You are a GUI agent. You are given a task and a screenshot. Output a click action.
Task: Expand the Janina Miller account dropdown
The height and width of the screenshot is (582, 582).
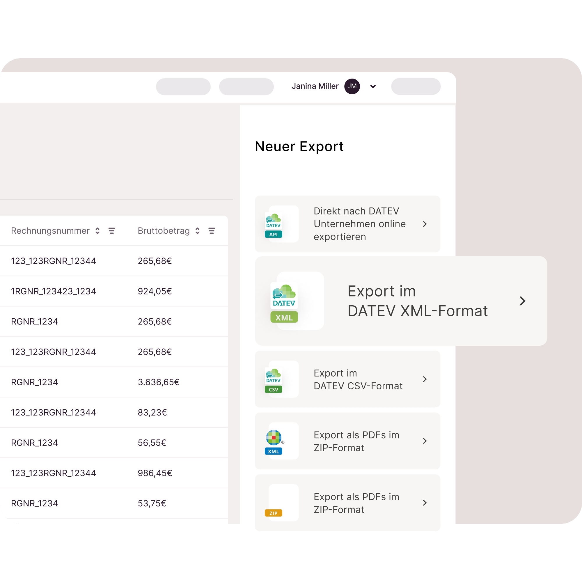373,86
